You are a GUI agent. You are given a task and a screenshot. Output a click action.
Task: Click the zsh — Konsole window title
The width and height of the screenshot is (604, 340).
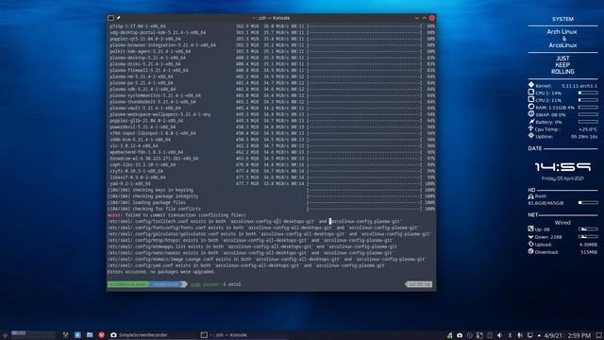click(x=271, y=18)
